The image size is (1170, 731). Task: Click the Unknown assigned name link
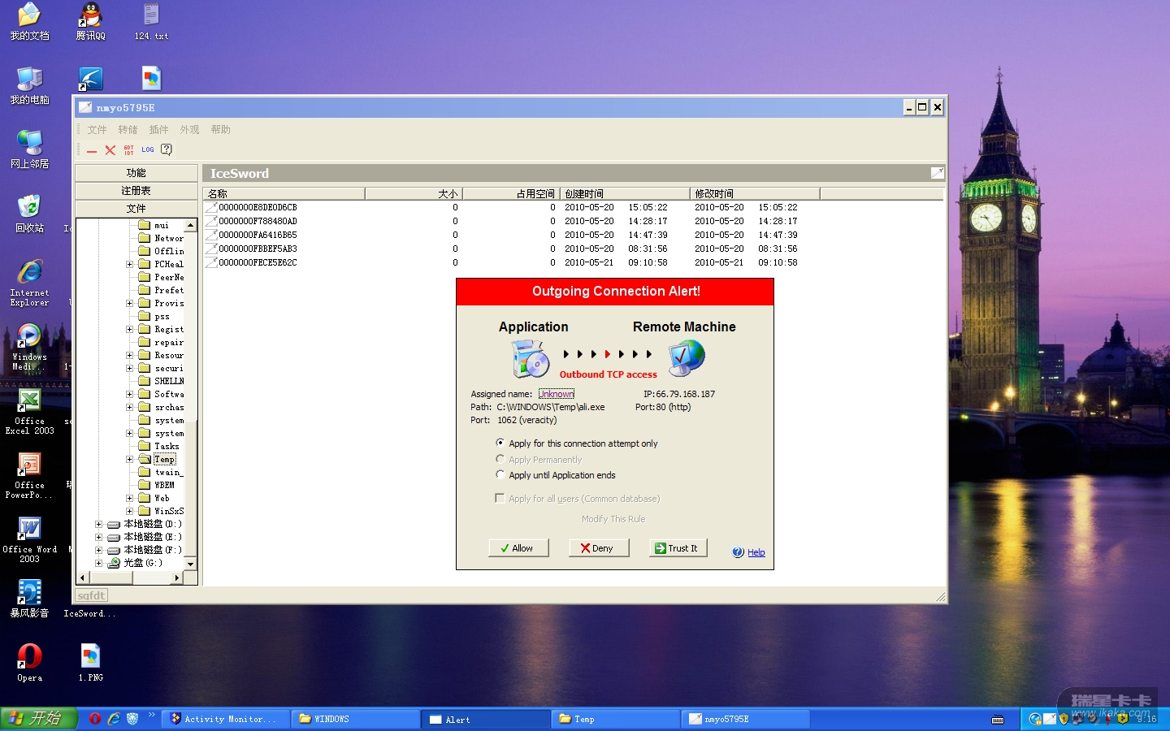557,394
